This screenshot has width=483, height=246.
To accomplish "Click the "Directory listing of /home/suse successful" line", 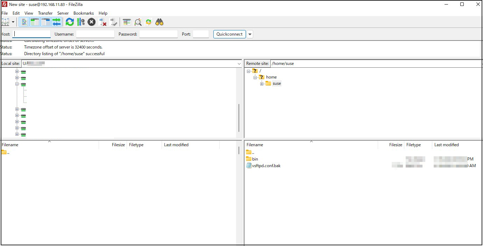I will click(64, 54).
